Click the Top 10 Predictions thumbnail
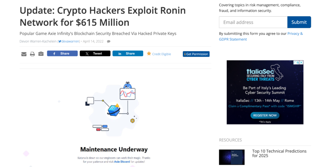Image resolution: width=324 pixels, height=167 pixels. [x=232, y=157]
